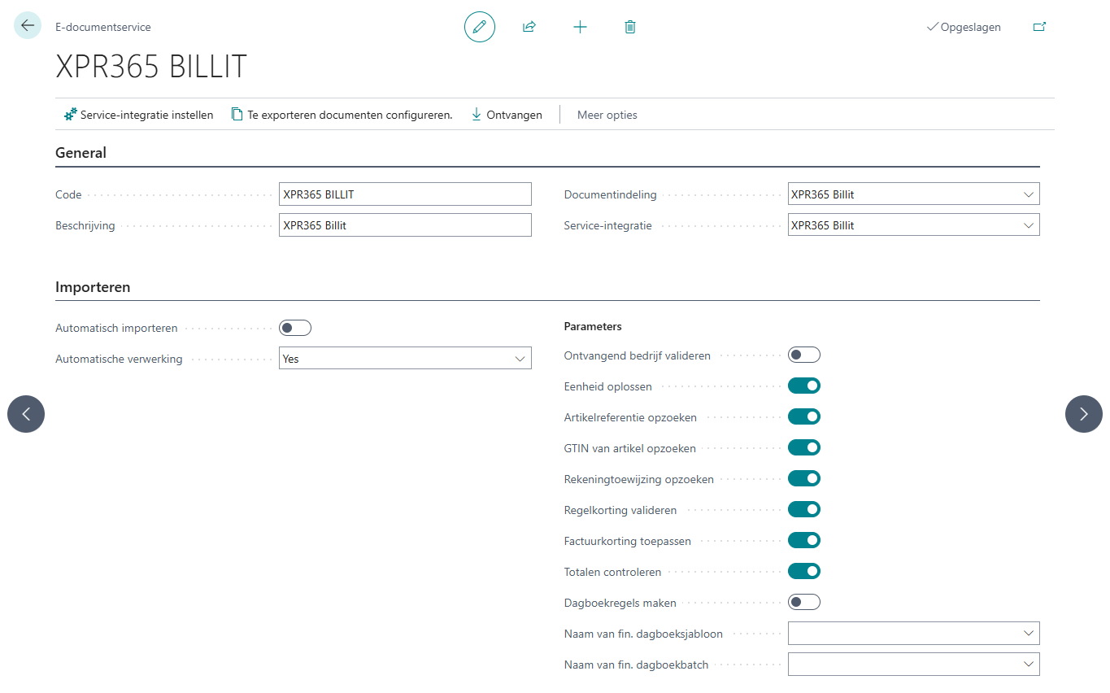
Task: Disable Factuurkorting toepassen toggle
Action: coord(804,540)
